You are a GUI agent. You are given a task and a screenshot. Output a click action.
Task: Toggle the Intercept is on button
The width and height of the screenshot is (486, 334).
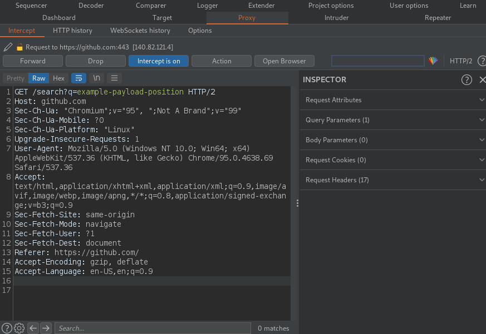click(159, 61)
